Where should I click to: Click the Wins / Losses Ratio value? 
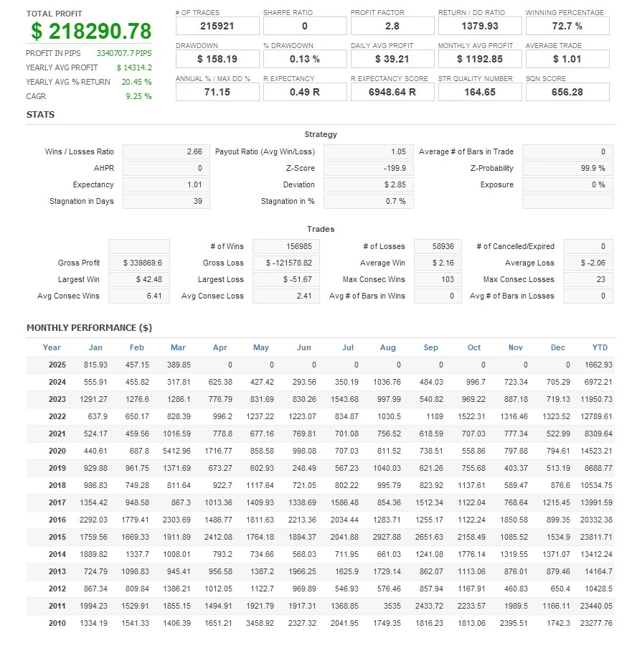tap(166, 151)
